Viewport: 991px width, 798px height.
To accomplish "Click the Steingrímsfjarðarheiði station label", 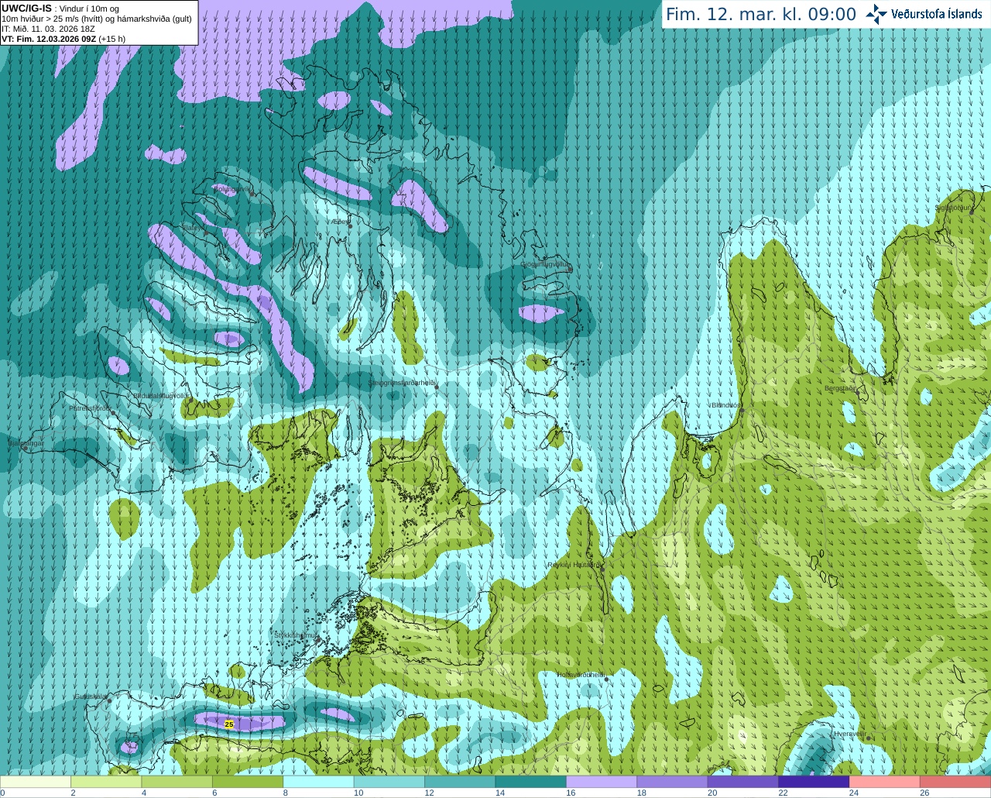I will coord(401,383).
